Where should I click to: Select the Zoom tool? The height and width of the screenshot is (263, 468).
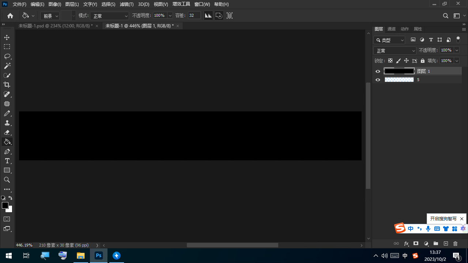pos(7,180)
